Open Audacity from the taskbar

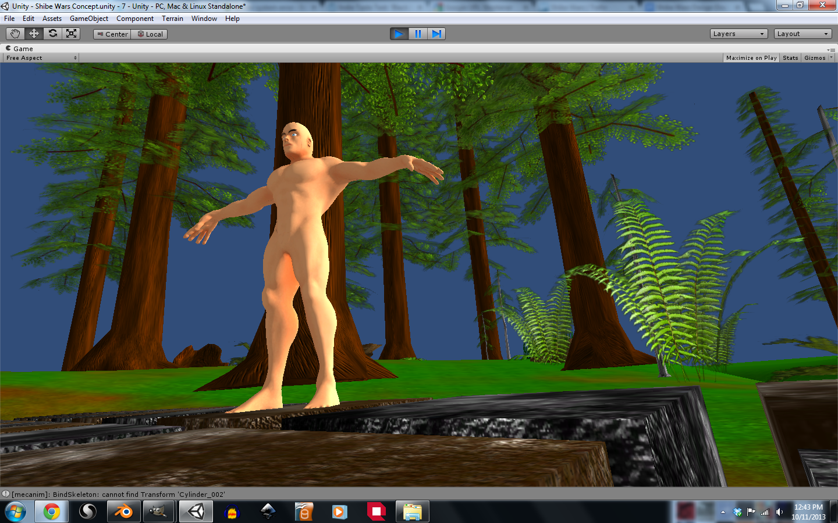[x=232, y=512]
